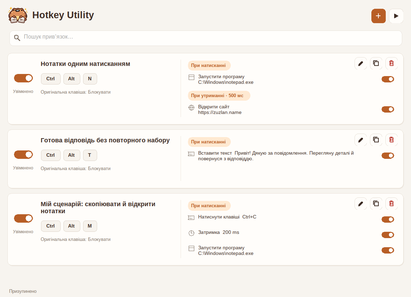Click the title 'Нотатки одним натисканням'
Viewport: 411px width, 297px height.
tap(85, 64)
